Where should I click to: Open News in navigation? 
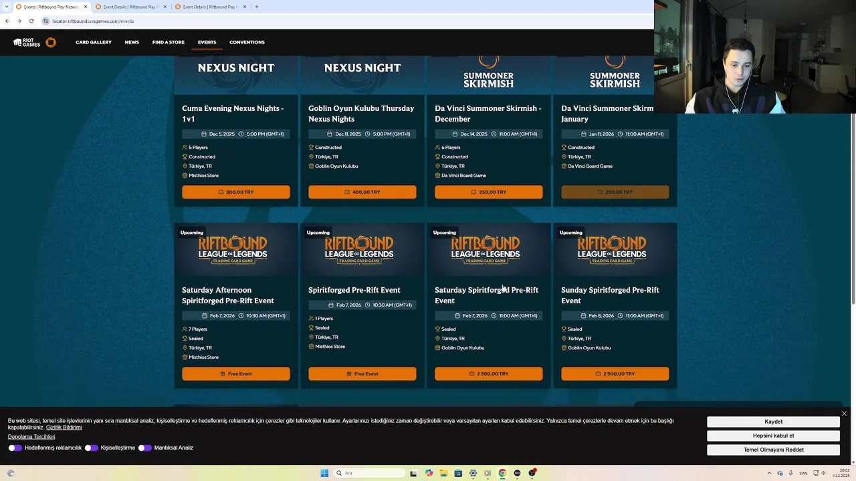(132, 42)
